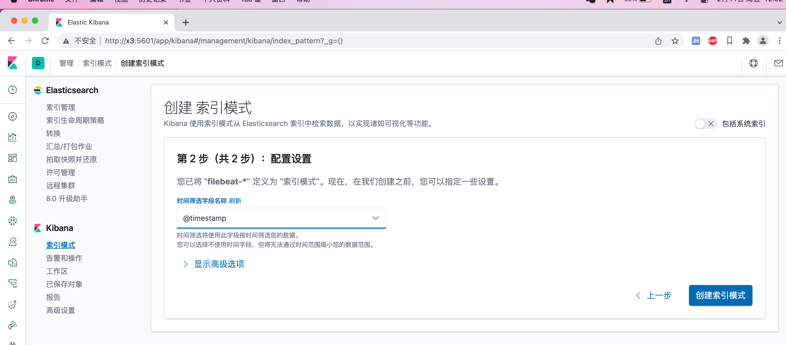
Task: Click 管理 breadcrumb
Action: point(66,63)
